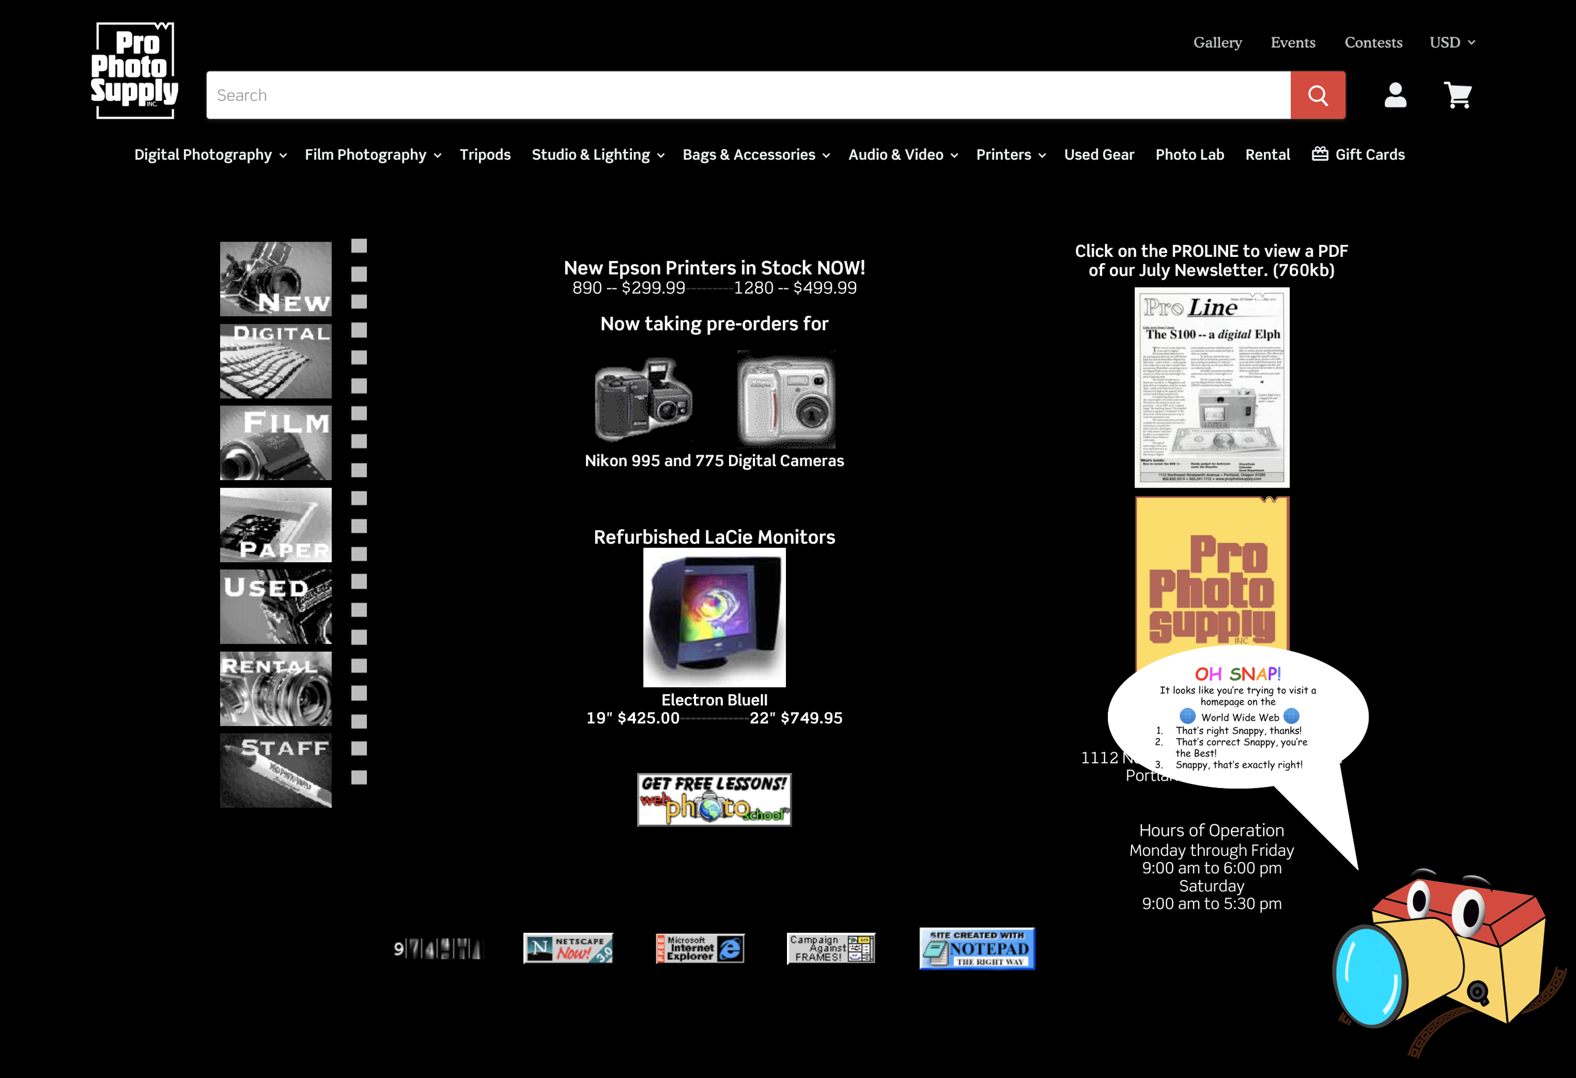1576x1078 pixels.
Task: Expand the Film Photography menu
Action: point(373,154)
